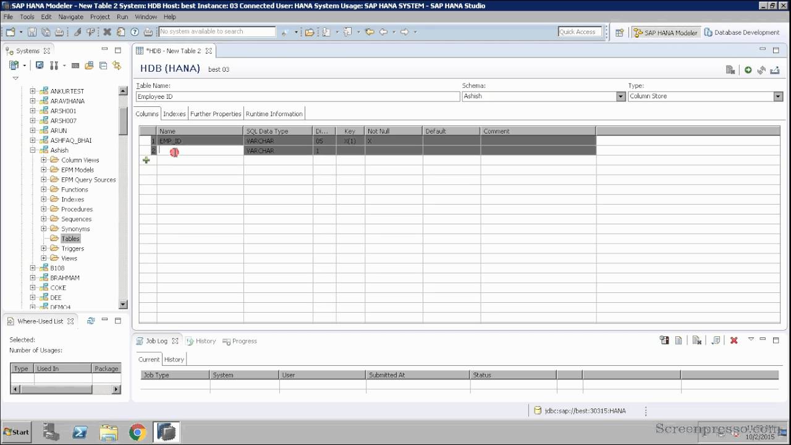Open the Window menu
The image size is (791, 445).
point(146,17)
